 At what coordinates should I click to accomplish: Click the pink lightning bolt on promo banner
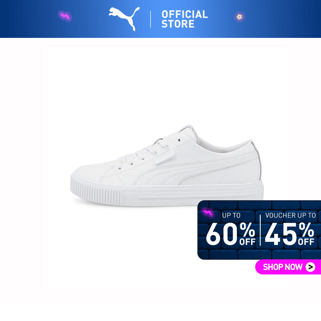pyautogui.click(x=208, y=213)
